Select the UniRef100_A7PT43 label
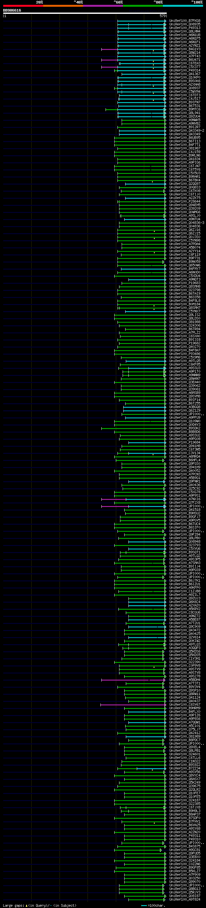This screenshot has width=206, height=908. [x=184, y=56]
